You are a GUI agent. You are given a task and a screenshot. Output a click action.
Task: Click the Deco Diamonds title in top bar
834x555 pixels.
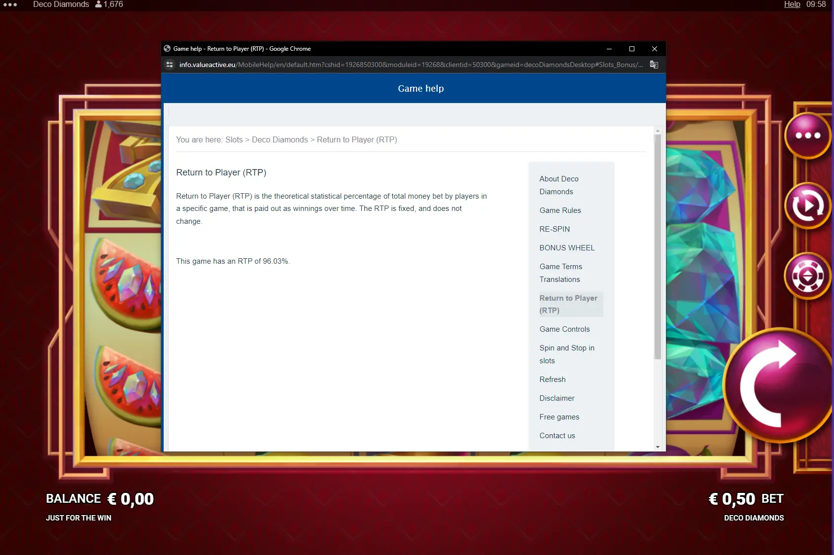[61, 4]
